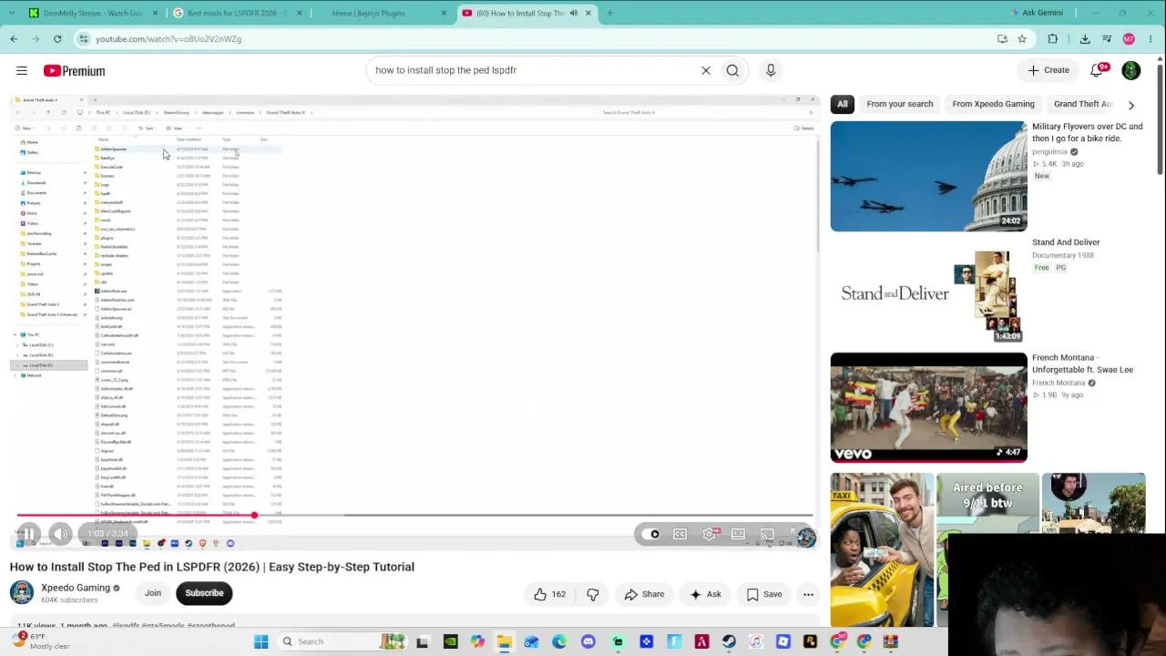This screenshot has width=1166, height=656.
Task: Open French Montana Unforgettable title link
Action: click(x=1082, y=364)
